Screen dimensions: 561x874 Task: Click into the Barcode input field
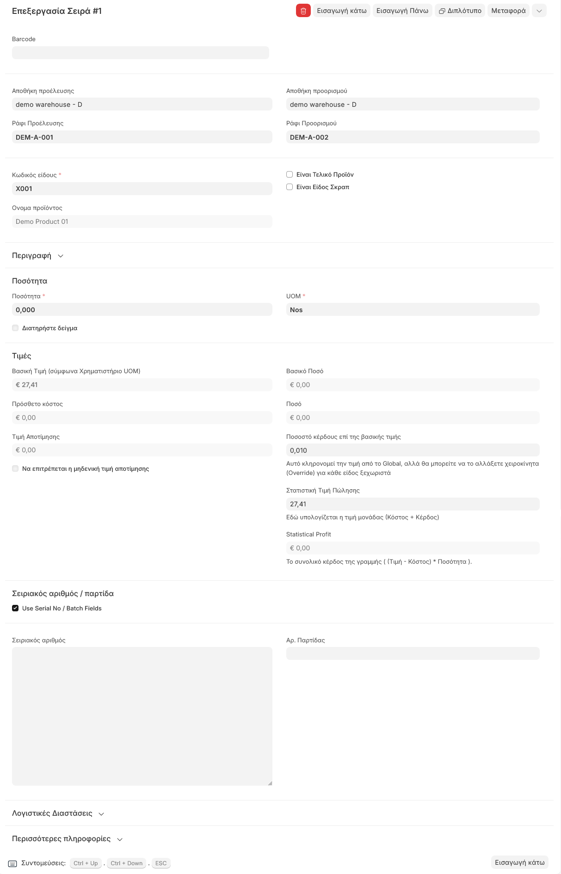pos(140,53)
